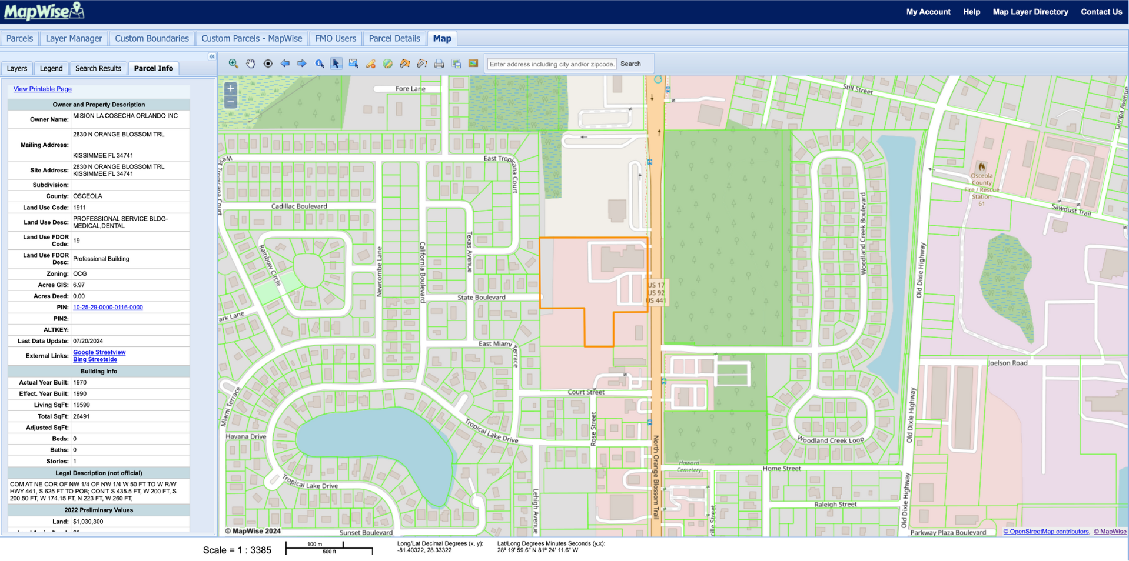Click the address search input field
Screen dimensions: 1129x561
point(550,64)
